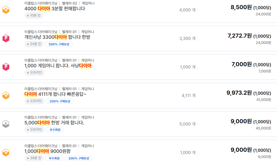The image size is (277, 164).
Task: Click 200% 구매보상 tag on 4111개 listing
Action: pyautogui.click(x=60, y=101)
